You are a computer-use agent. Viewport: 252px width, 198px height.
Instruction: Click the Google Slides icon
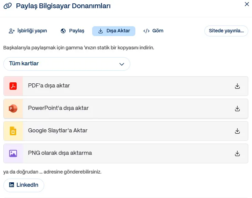tap(13, 131)
